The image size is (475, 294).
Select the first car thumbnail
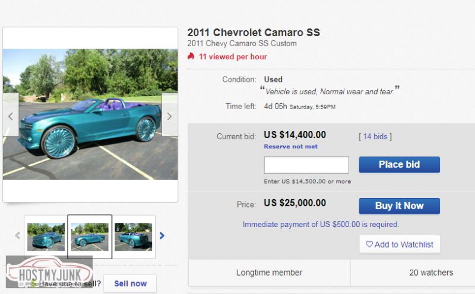coord(46,236)
